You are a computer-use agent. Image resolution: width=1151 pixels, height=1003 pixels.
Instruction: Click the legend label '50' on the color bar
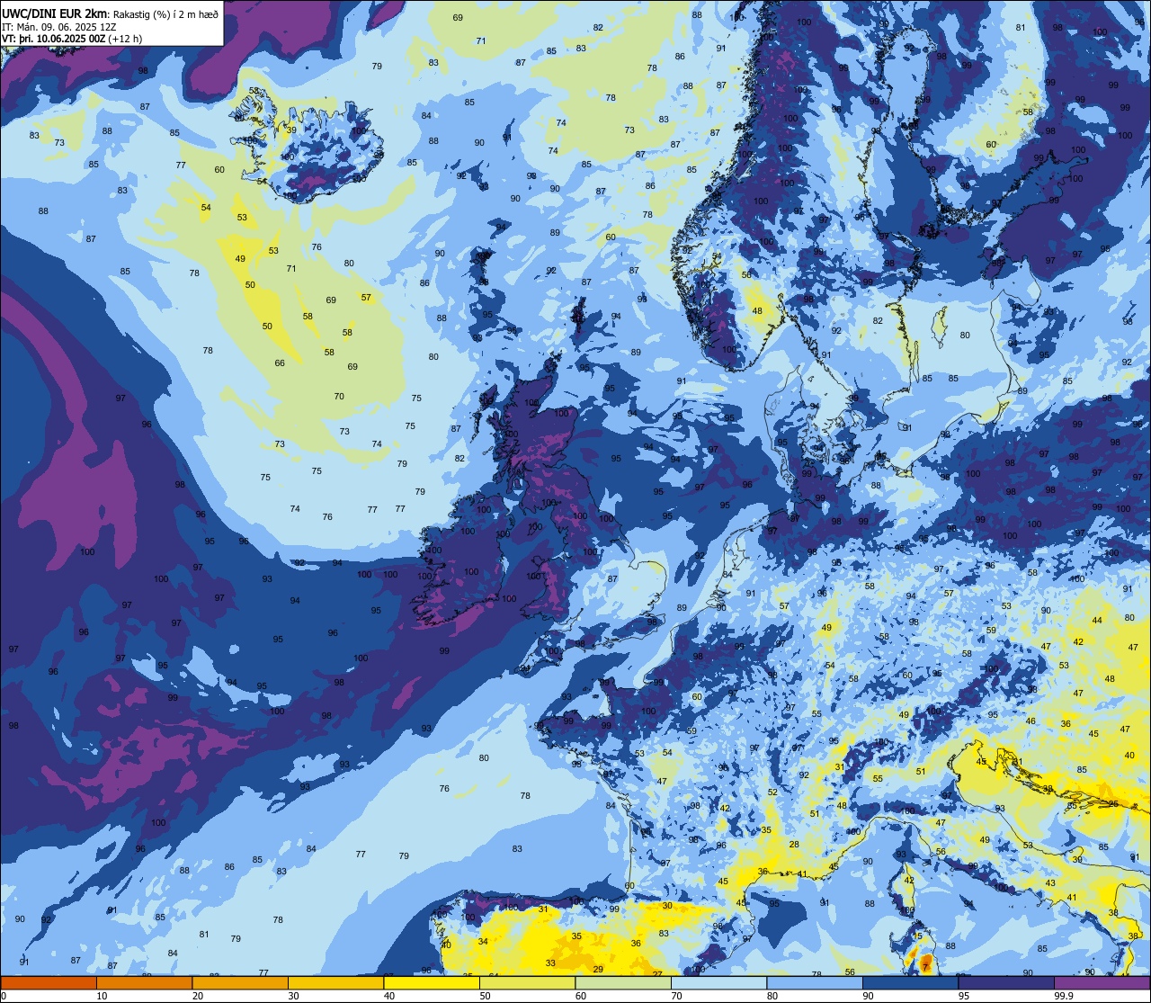486,996
